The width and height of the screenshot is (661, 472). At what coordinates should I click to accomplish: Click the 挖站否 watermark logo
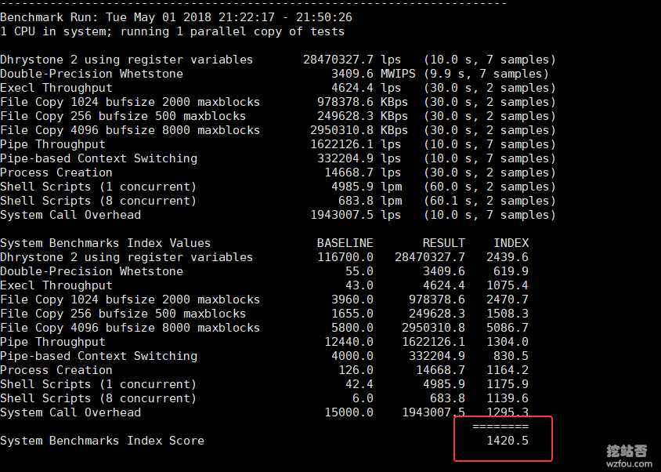click(x=627, y=450)
